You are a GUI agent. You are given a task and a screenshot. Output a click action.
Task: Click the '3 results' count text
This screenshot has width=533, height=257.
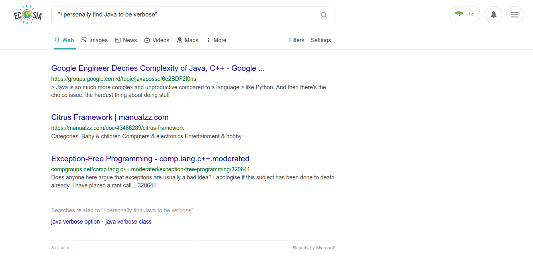60,248
